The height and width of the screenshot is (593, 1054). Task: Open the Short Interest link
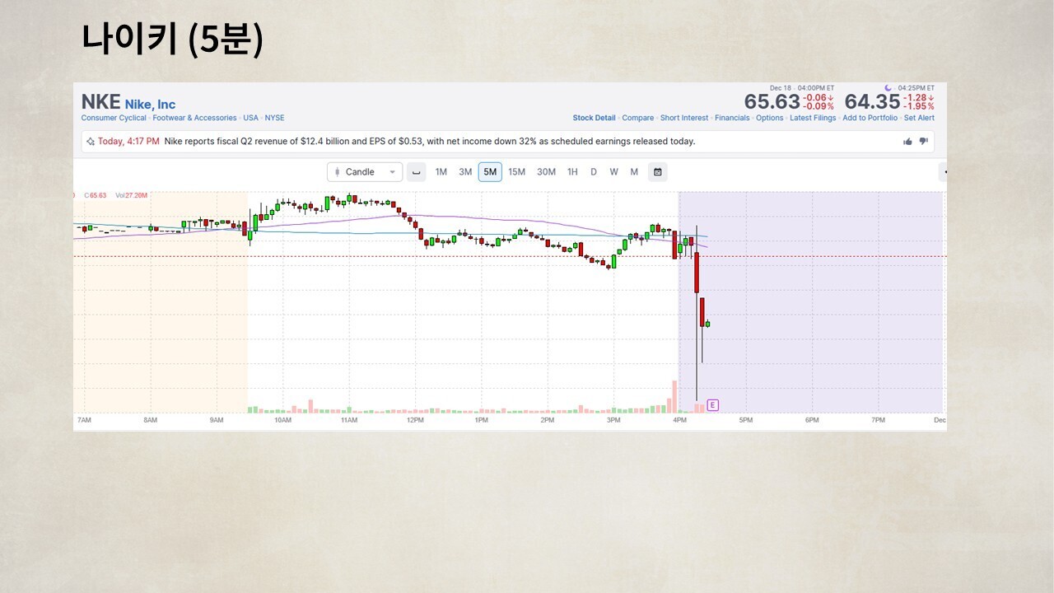tap(684, 118)
